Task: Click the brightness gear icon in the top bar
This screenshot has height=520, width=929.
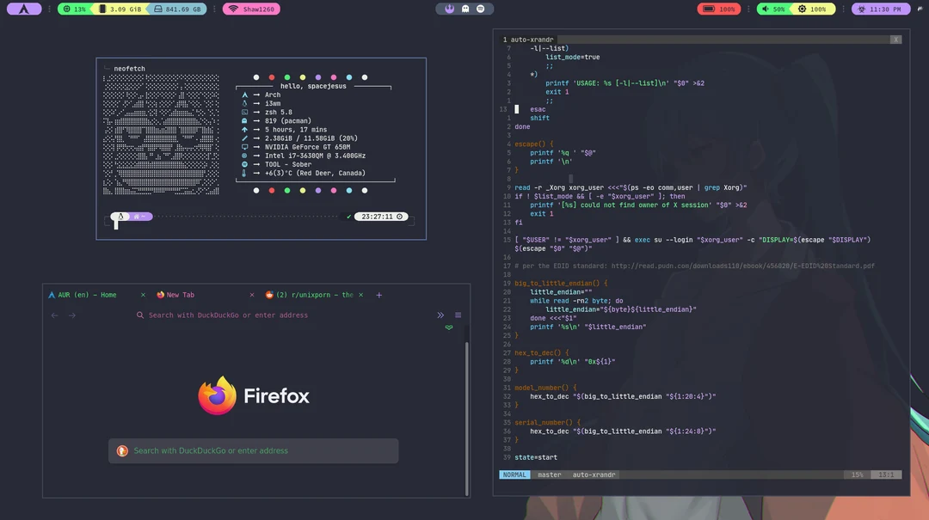Action: coord(802,9)
